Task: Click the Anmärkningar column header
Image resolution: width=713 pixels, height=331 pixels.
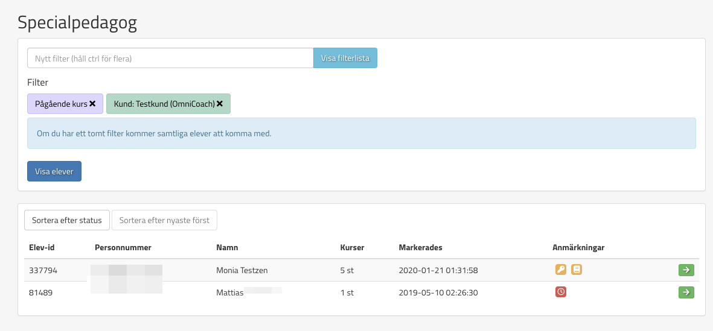Action: click(578, 247)
